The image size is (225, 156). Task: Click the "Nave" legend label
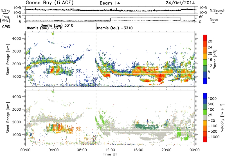[214, 19]
